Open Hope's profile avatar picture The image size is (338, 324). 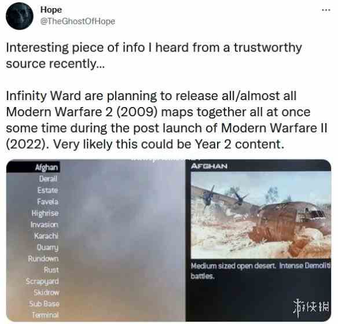[20, 16]
